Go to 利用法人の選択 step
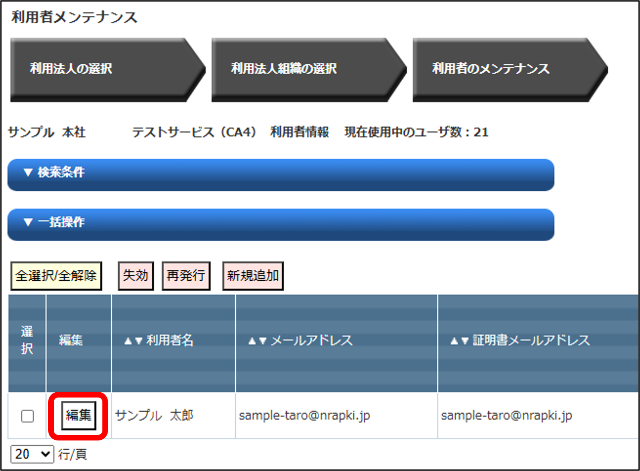 tap(104, 69)
